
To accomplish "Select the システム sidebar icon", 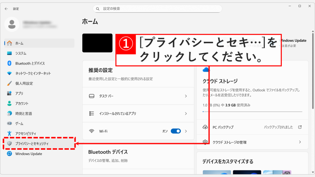I will click(x=9, y=52).
